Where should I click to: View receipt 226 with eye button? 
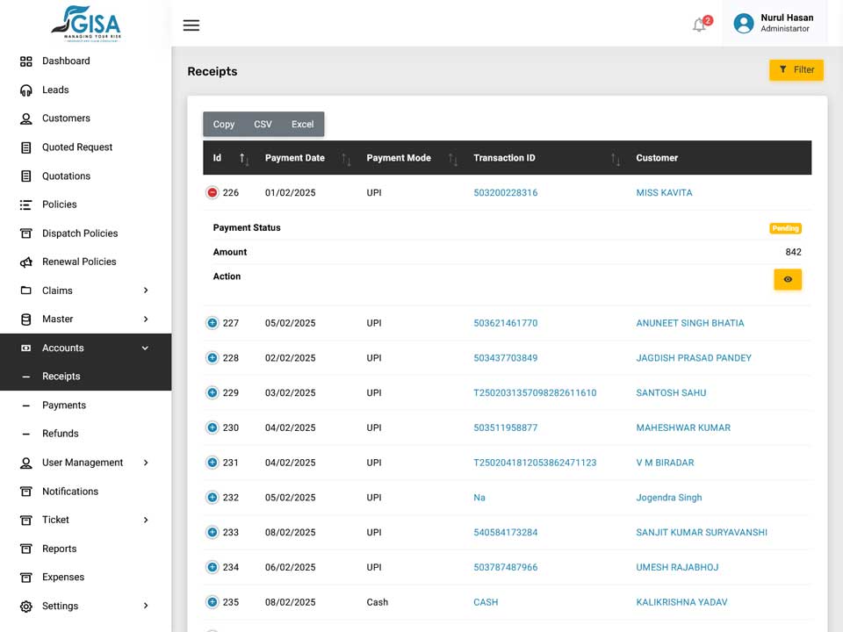point(788,279)
